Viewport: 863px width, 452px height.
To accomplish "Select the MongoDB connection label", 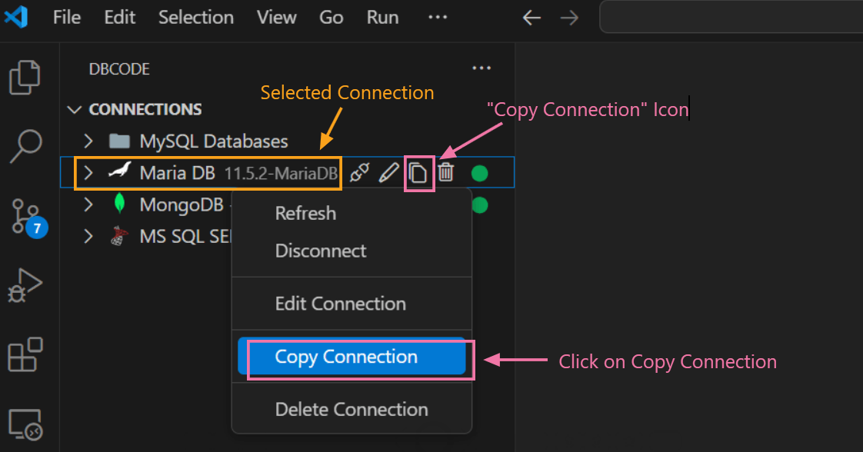I will click(182, 204).
